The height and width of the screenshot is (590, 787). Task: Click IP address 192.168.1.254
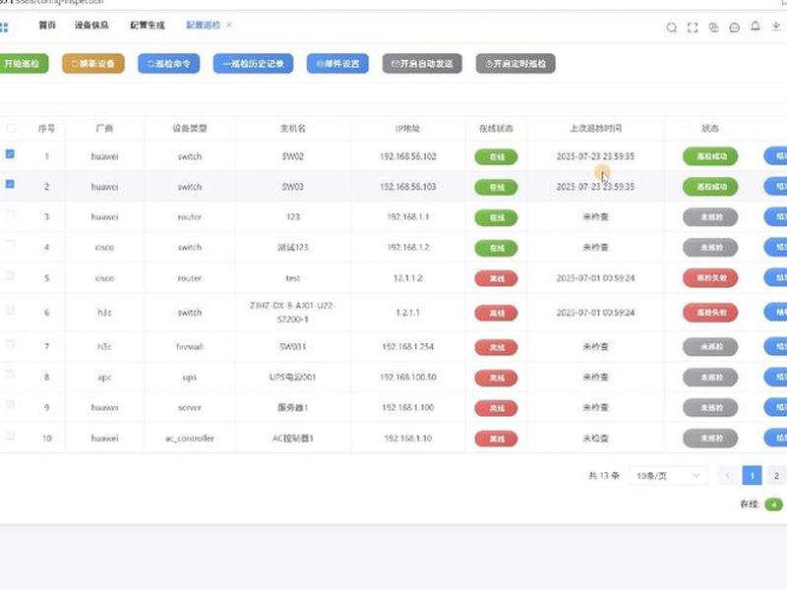pyautogui.click(x=407, y=347)
